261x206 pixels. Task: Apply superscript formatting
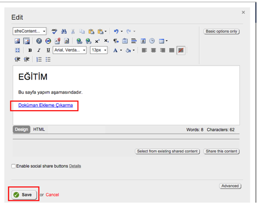coord(97,41)
